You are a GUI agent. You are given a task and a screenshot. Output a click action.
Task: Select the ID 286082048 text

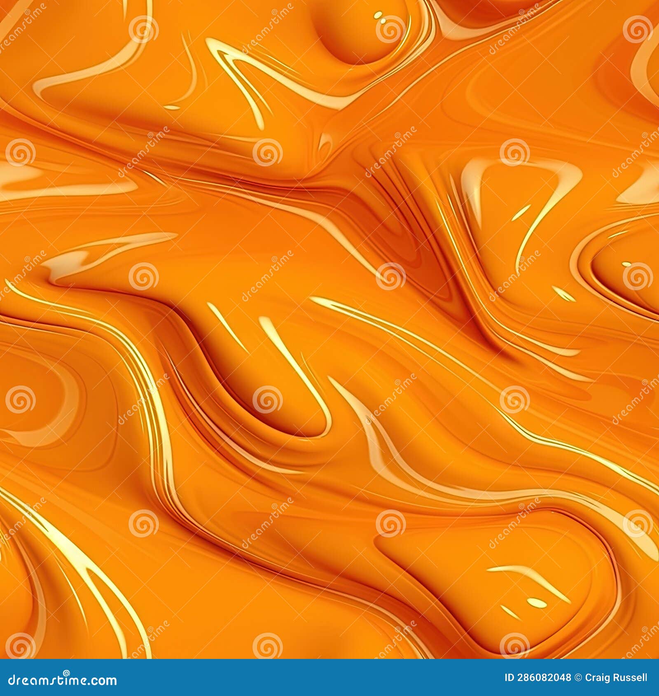(x=537, y=677)
